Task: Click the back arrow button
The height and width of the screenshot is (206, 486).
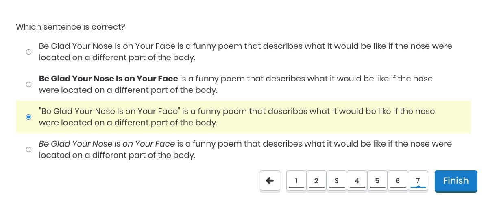Action: point(270,180)
